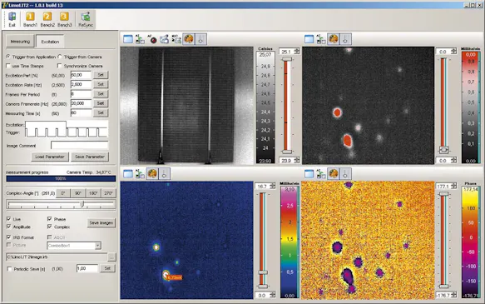Click autoscale icon above top-right amplitude image
This screenshot has width=485, height=304.
click(321, 39)
